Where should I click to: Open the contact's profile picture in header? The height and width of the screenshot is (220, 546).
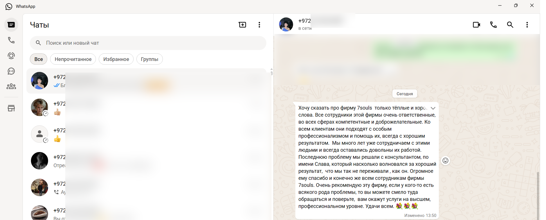click(286, 24)
